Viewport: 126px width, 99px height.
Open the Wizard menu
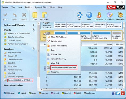pos(52,7)
